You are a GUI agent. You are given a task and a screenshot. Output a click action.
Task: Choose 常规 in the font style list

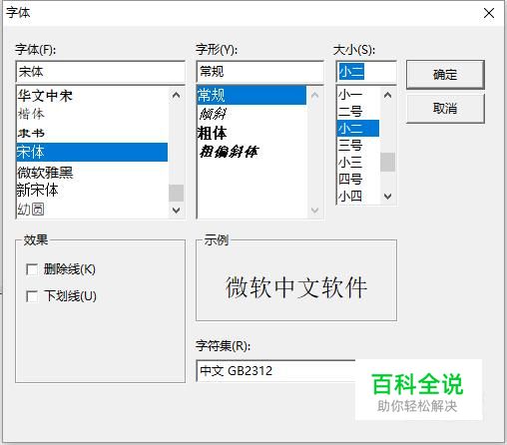pos(252,96)
